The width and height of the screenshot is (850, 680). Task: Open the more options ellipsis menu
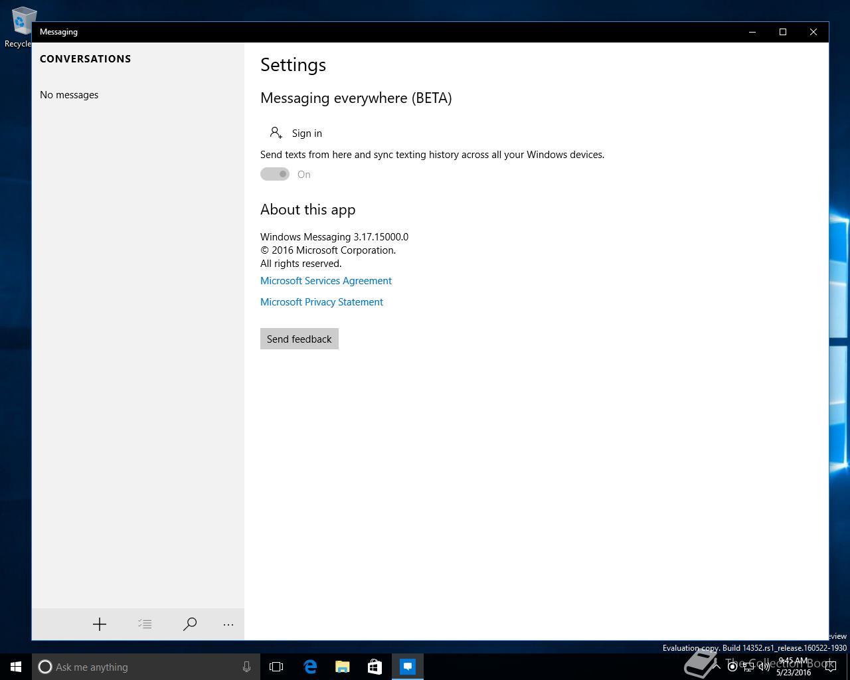pos(228,624)
